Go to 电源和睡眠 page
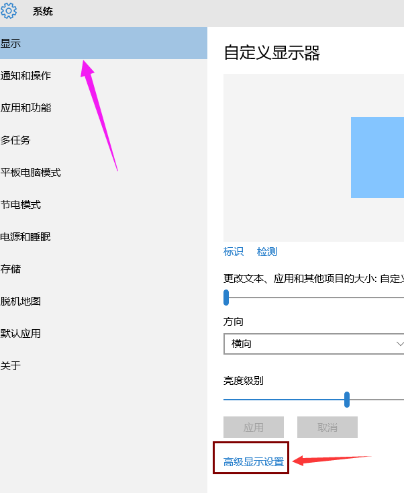This screenshot has width=404, height=493. point(26,237)
